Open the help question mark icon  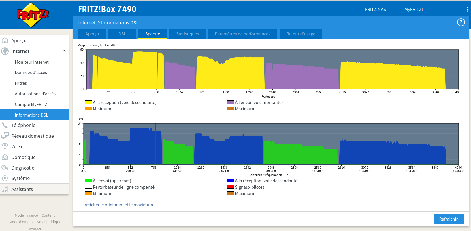coord(461,22)
